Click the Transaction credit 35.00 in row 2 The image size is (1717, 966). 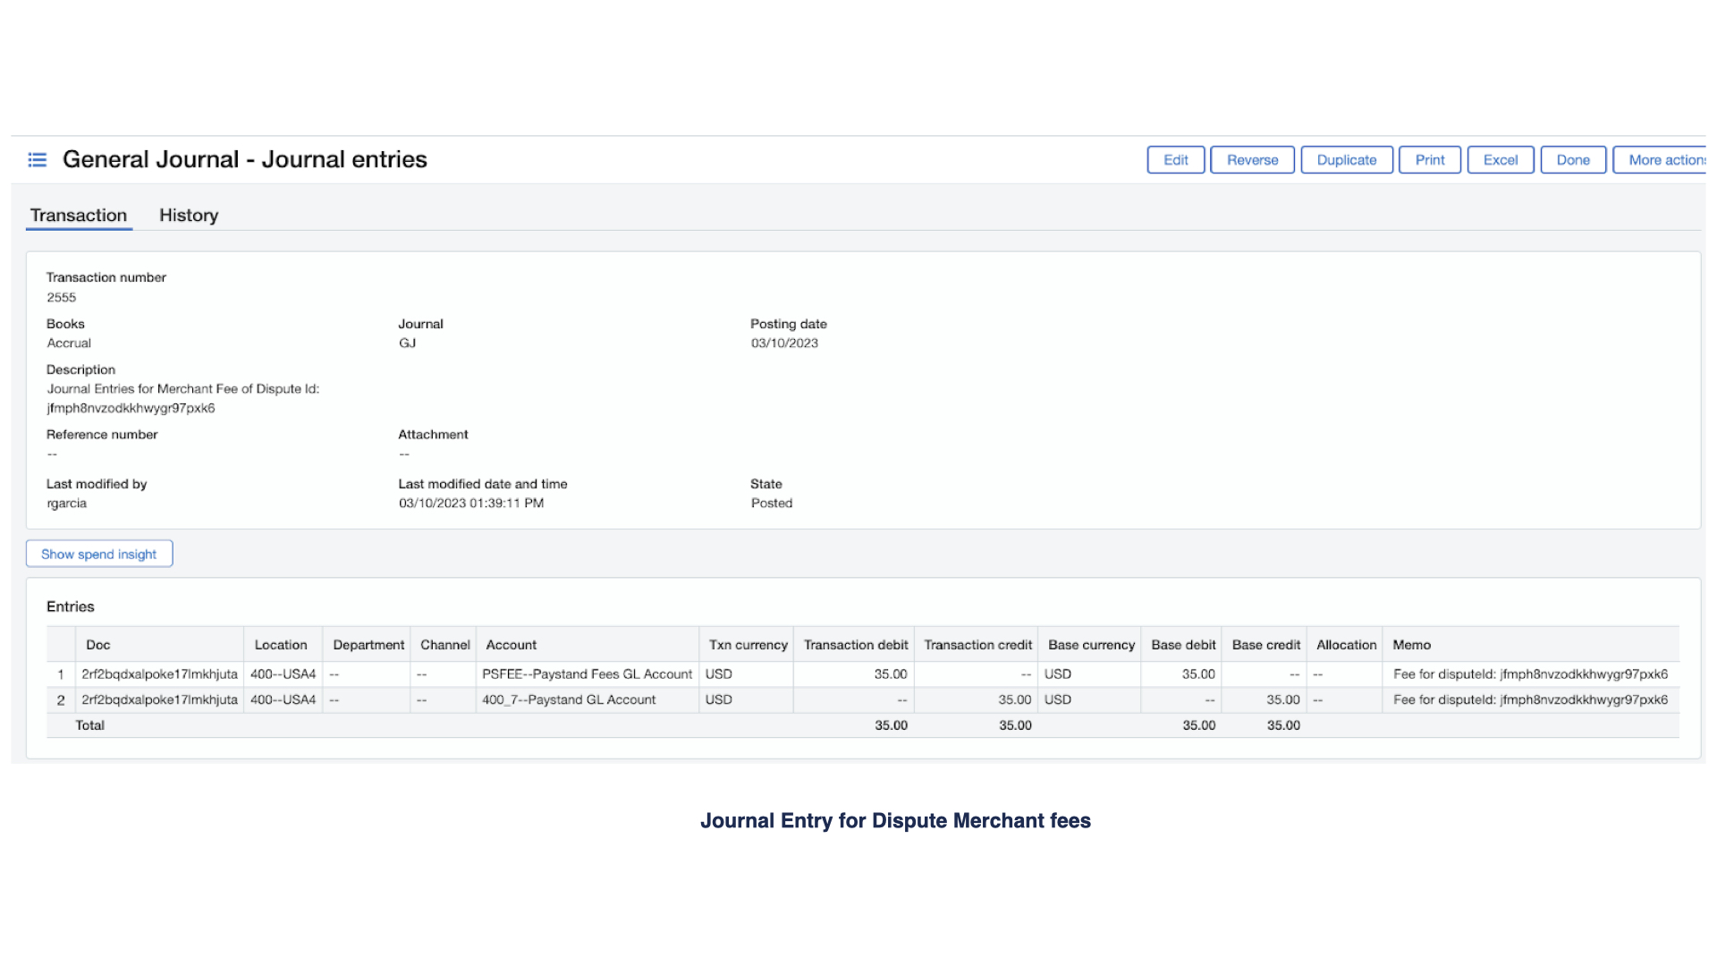point(1015,699)
